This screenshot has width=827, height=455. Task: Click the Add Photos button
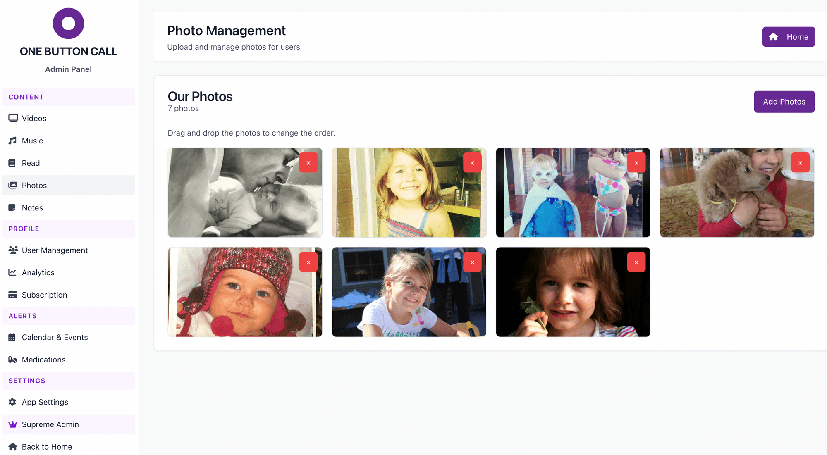coord(784,101)
